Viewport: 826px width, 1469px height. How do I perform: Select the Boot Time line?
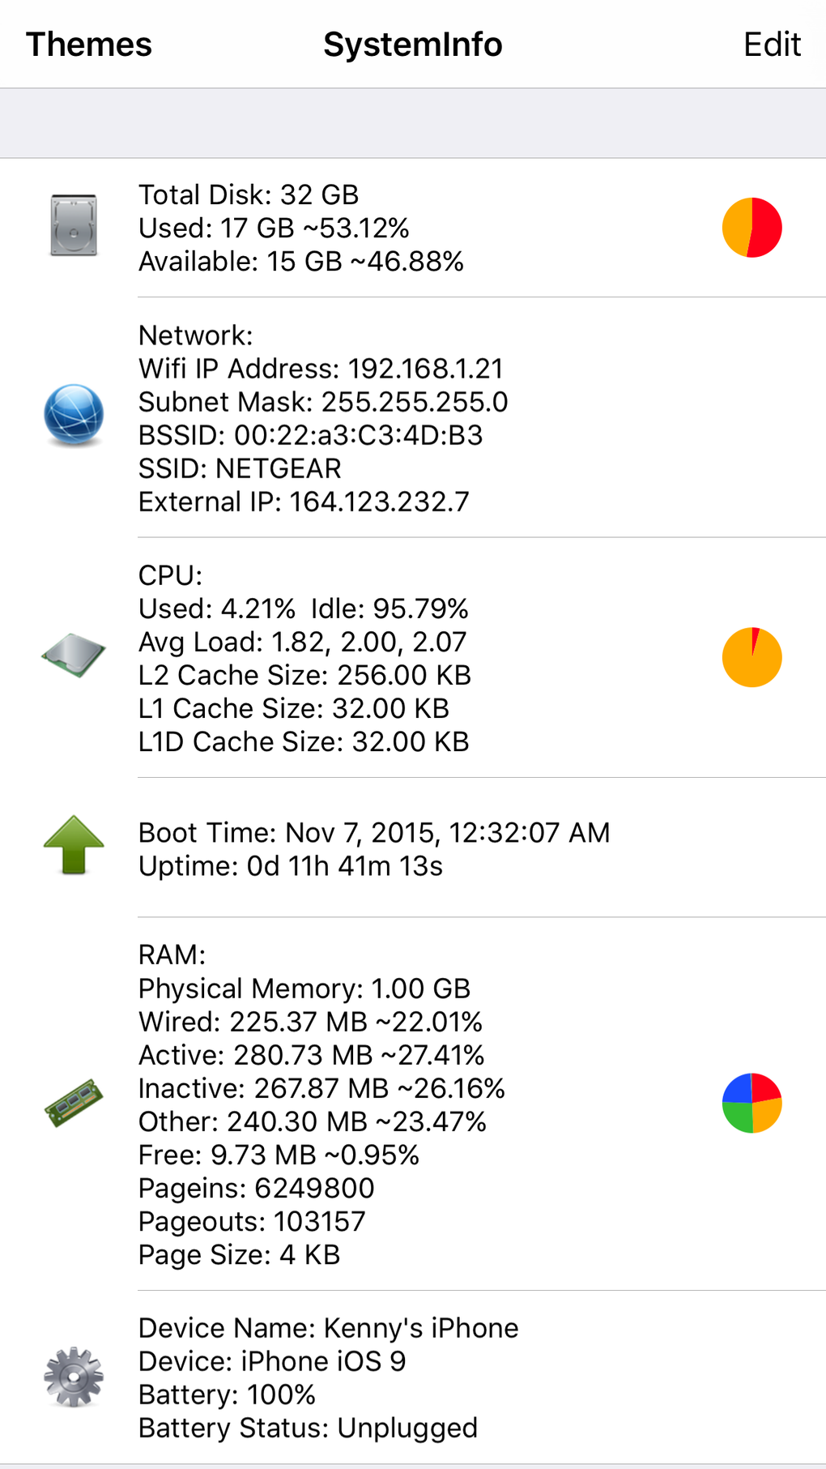374,832
